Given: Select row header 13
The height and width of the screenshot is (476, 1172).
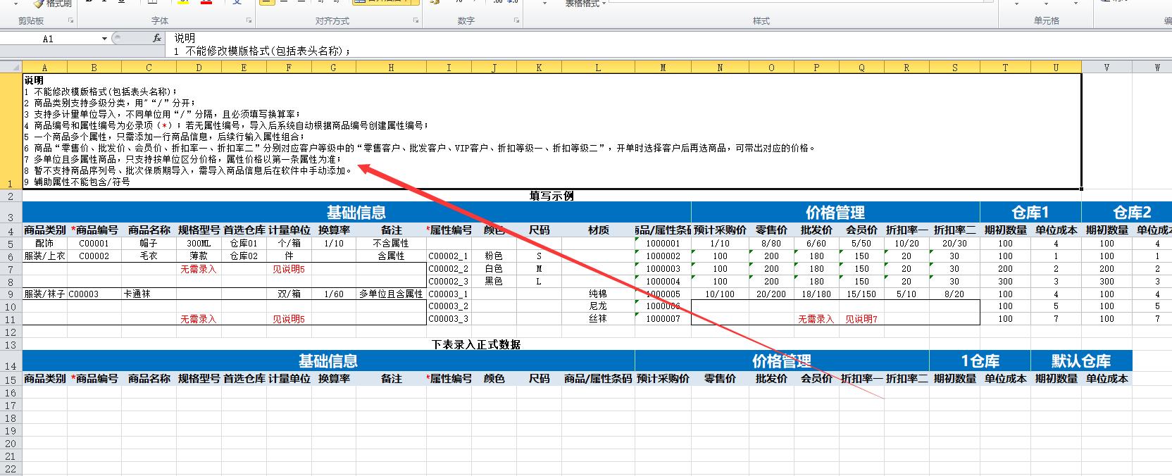Looking at the screenshot, I should (x=11, y=345).
